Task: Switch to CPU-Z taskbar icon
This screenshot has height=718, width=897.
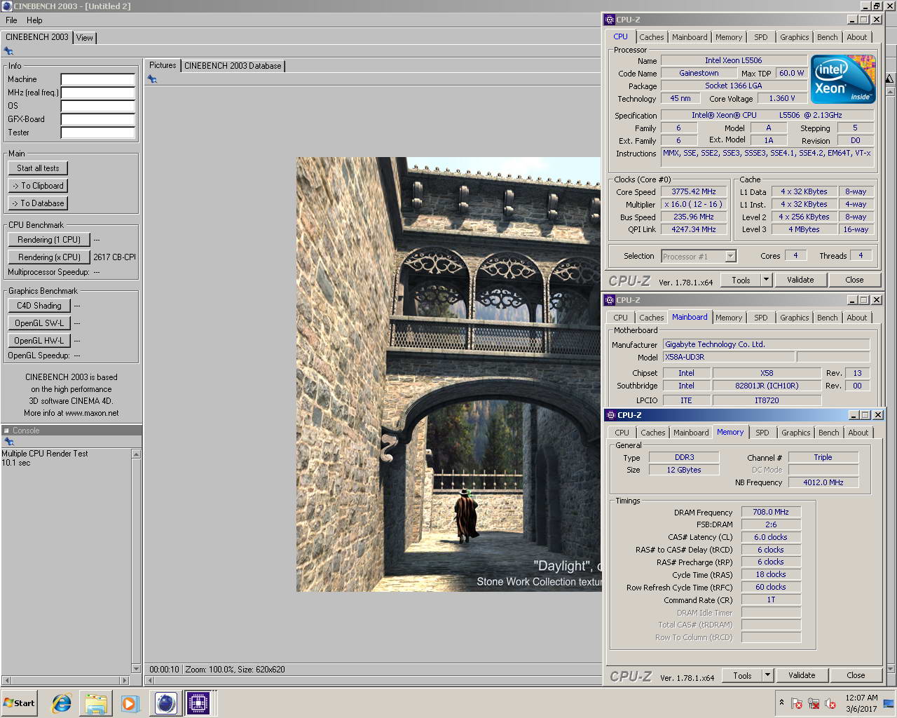Action: point(198,703)
